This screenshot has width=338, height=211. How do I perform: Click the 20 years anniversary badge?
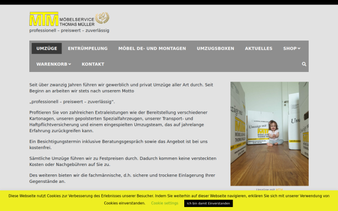point(103,17)
